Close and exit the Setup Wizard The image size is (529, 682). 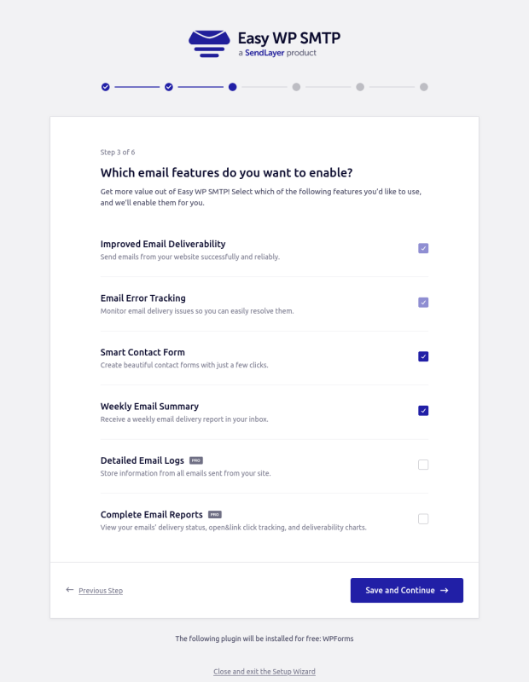pyautogui.click(x=264, y=672)
